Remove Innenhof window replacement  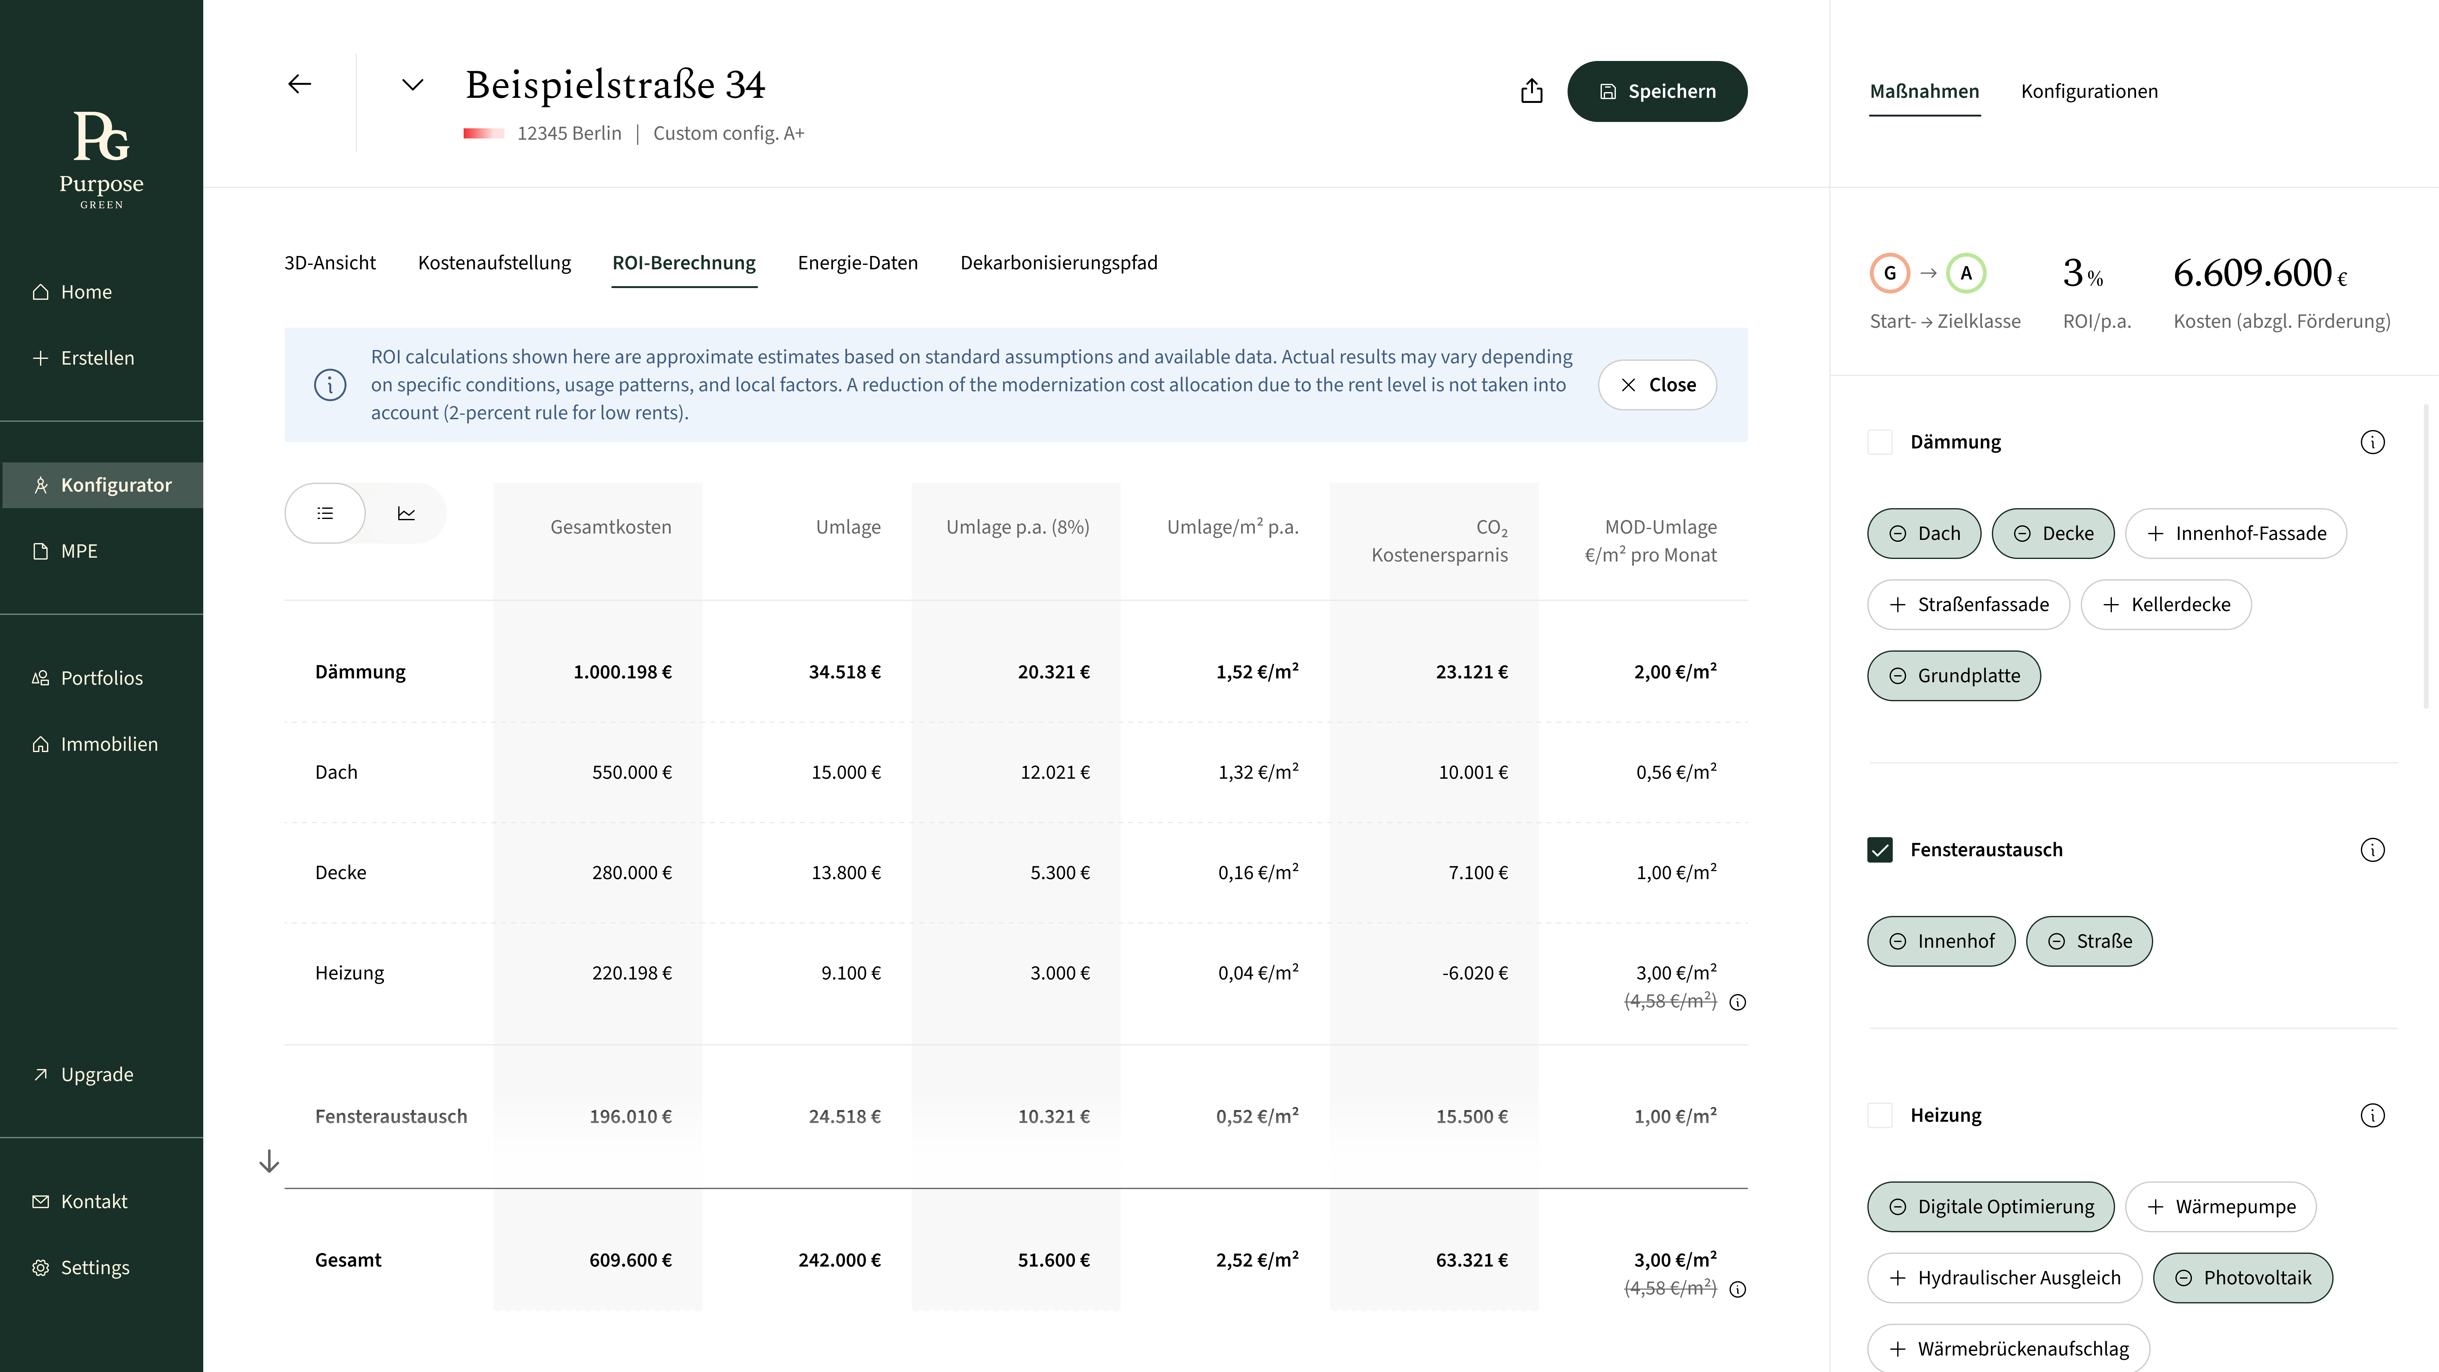click(1941, 941)
